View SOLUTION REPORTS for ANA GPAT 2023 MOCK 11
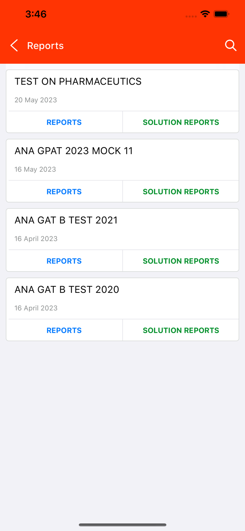Viewport: 245px width, 531px height. (x=181, y=191)
